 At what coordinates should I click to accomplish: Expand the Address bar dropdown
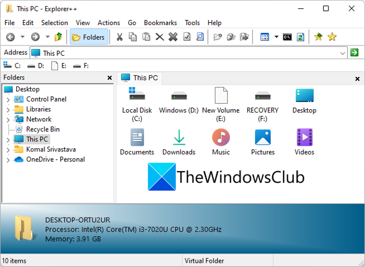[x=343, y=53]
